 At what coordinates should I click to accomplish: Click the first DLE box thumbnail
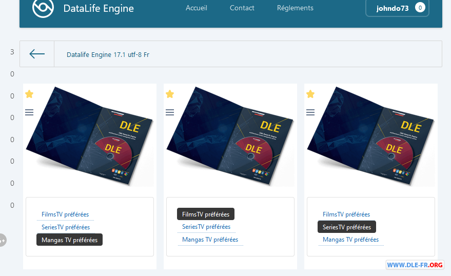coord(90,136)
